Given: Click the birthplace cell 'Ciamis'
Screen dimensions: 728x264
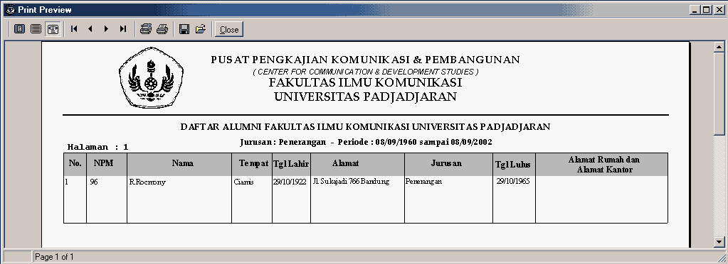Looking at the screenshot, I should pos(244,182).
